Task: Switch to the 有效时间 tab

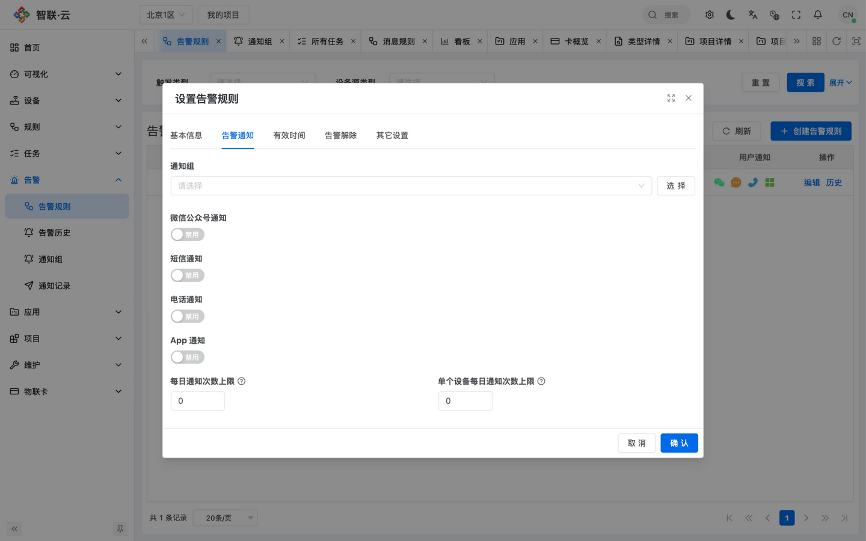Action: 289,136
